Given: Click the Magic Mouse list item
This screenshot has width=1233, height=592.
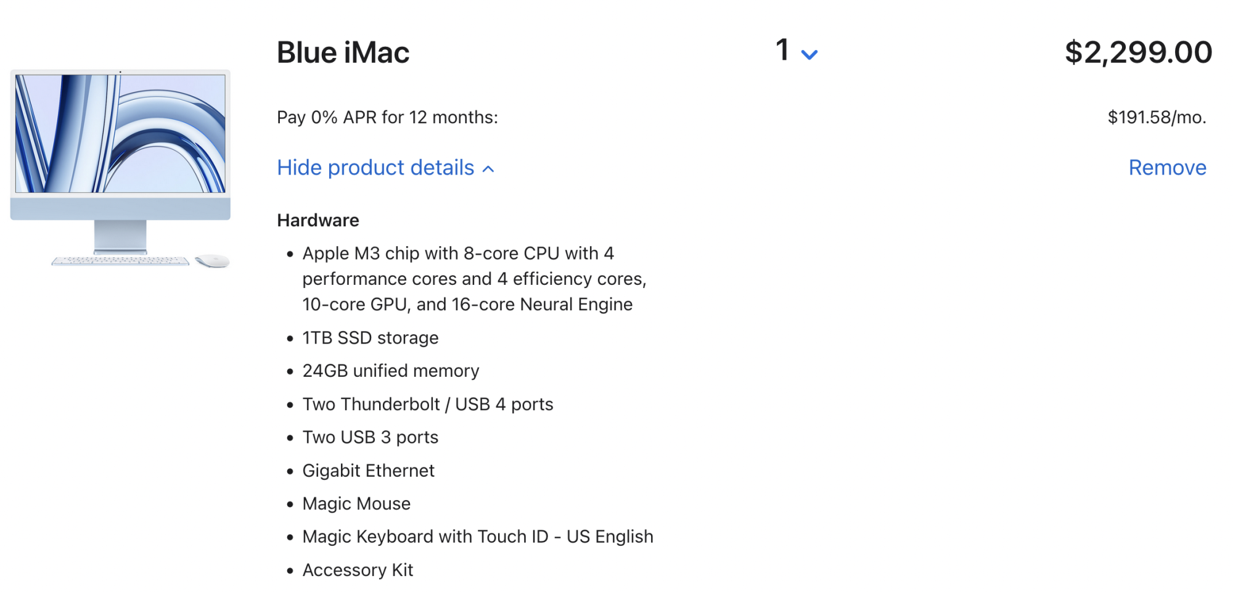Looking at the screenshot, I should coord(356,504).
